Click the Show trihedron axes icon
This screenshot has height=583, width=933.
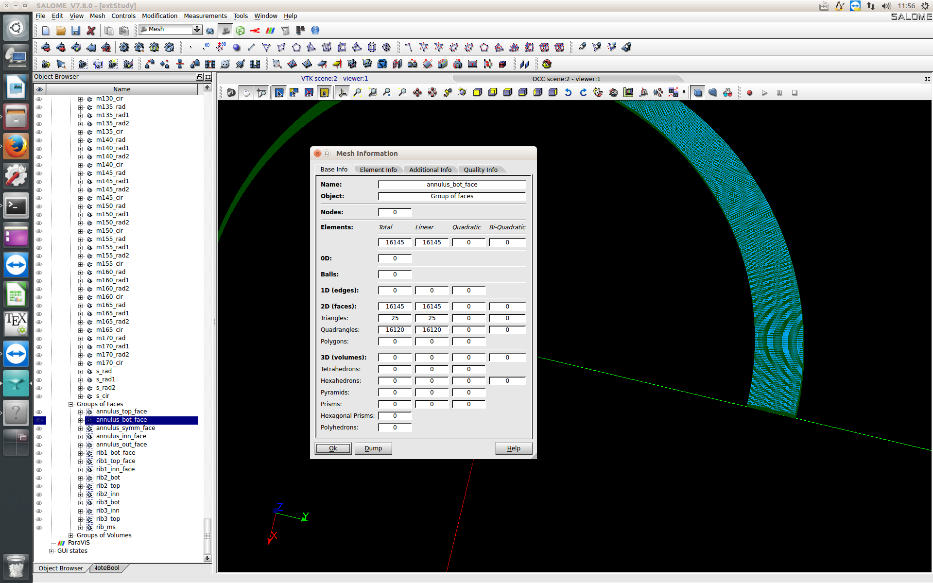click(x=343, y=93)
